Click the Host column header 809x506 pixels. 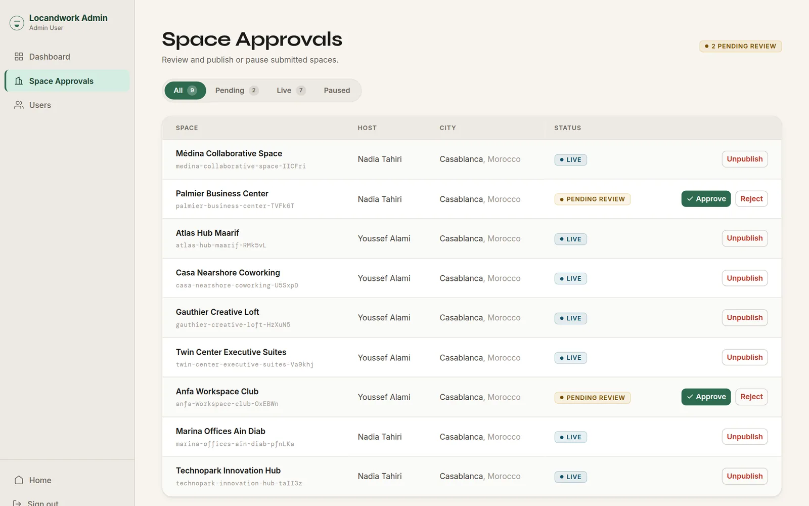367,128
